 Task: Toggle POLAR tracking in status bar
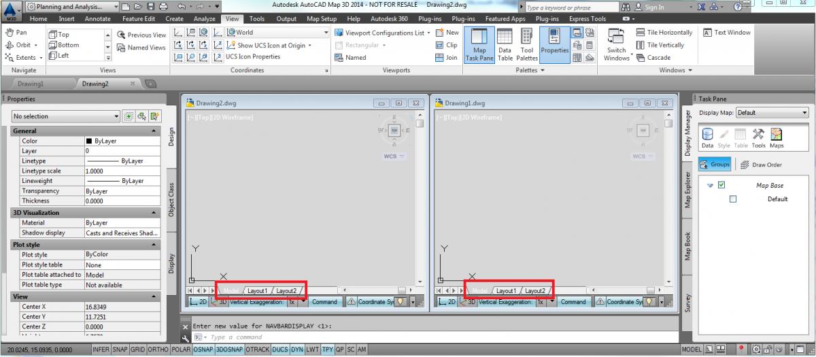point(181,350)
